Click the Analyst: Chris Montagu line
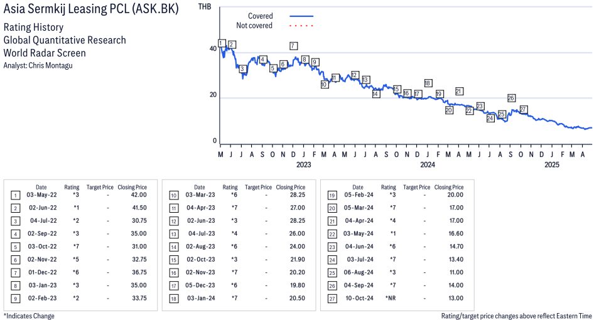This screenshot has width=599, height=320. pyautogui.click(x=38, y=65)
